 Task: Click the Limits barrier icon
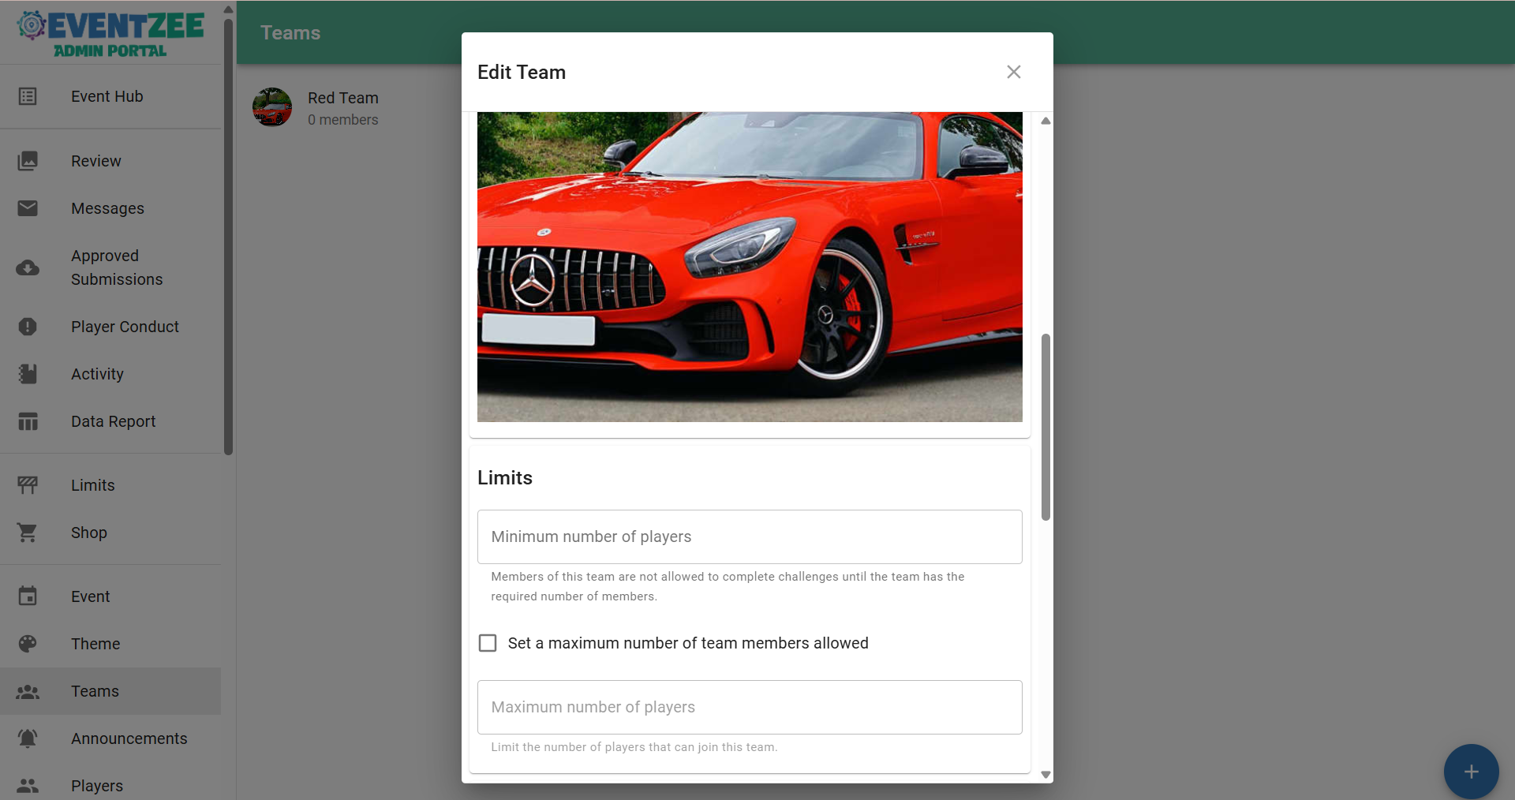point(28,485)
